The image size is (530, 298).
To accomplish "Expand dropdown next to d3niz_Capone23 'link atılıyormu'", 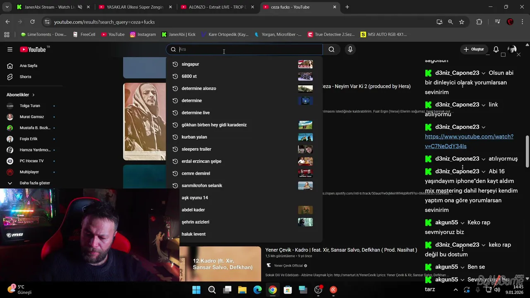I will point(484,105).
